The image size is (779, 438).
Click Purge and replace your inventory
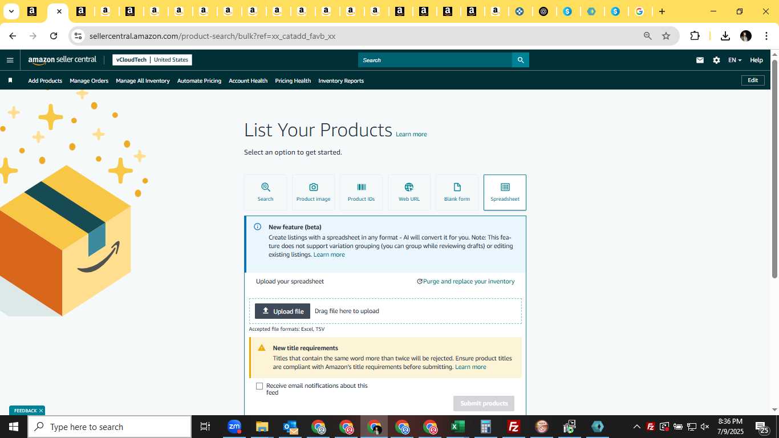point(466,281)
